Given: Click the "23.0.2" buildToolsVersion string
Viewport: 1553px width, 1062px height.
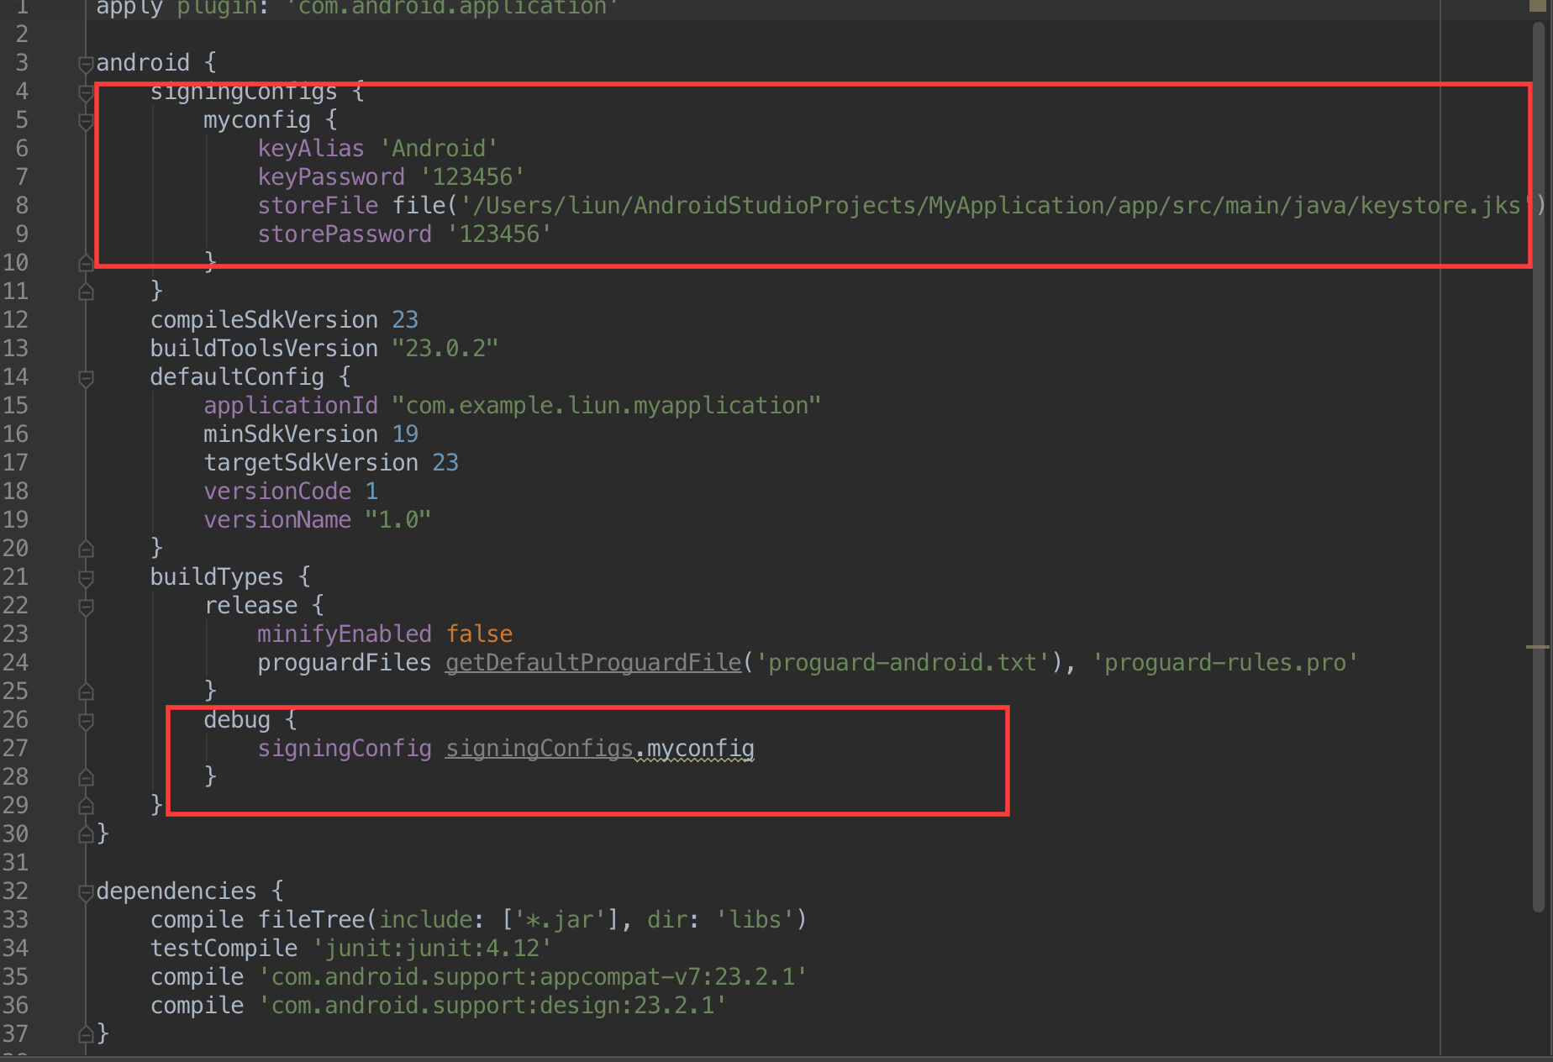Looking at the screenshot, I should 445,349.
